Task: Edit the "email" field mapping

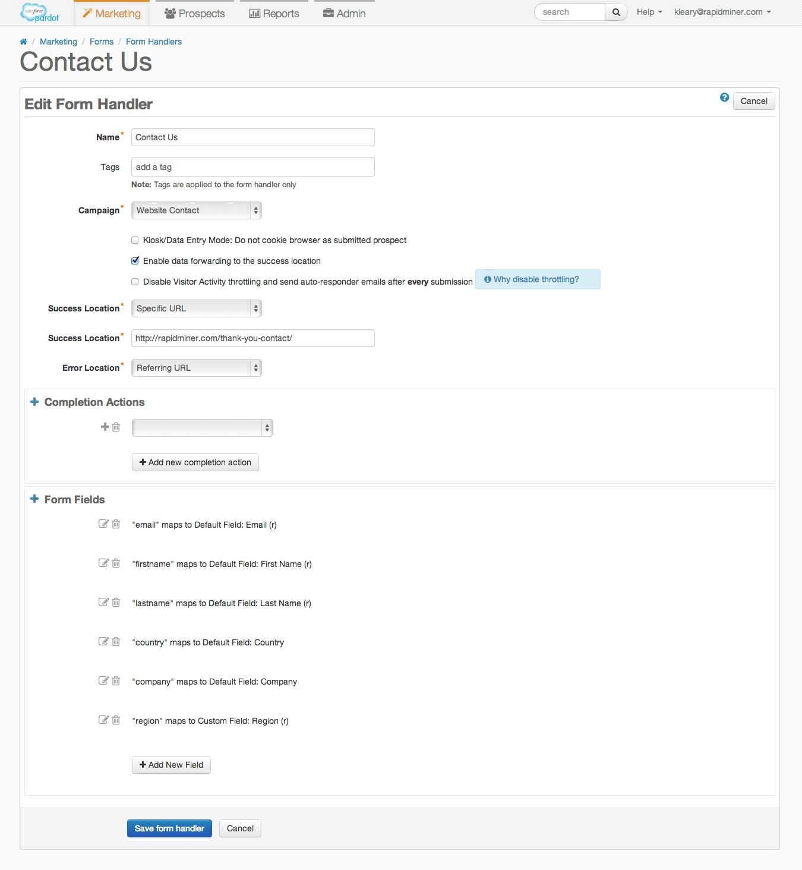Action: click(x=103, y=524)
